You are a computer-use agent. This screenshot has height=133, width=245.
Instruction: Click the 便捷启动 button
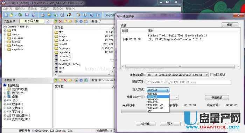[x=217, y=98]
